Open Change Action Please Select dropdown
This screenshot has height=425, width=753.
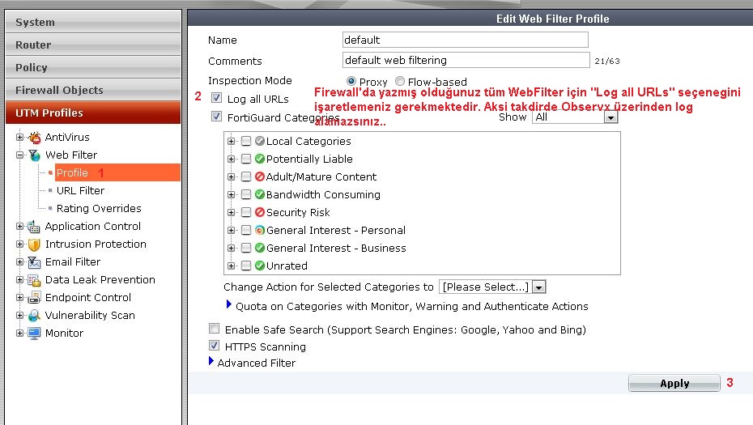[492, 287]
